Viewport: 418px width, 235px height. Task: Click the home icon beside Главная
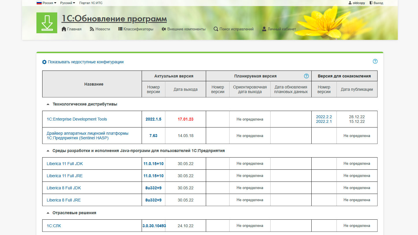coord(64,29)
